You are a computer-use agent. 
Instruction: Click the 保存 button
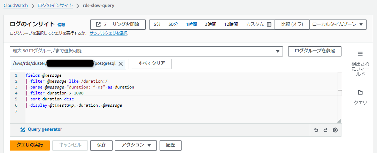click(101, 145)
